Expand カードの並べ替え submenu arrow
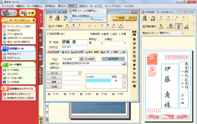197x124 pixels. (35, 78)
